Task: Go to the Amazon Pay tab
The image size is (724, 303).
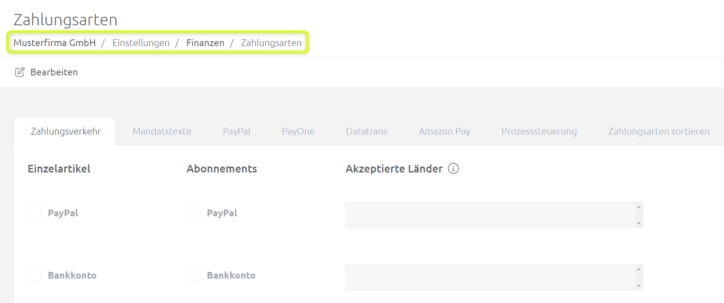Action: coord(444,131)
